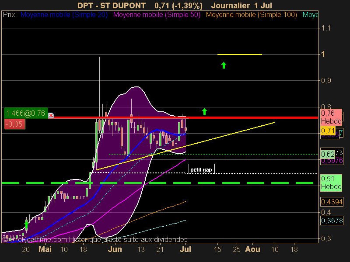Click the cut-off cyan Moye legend
Screen dimensions: 350x262
click(x=310, y=15)
